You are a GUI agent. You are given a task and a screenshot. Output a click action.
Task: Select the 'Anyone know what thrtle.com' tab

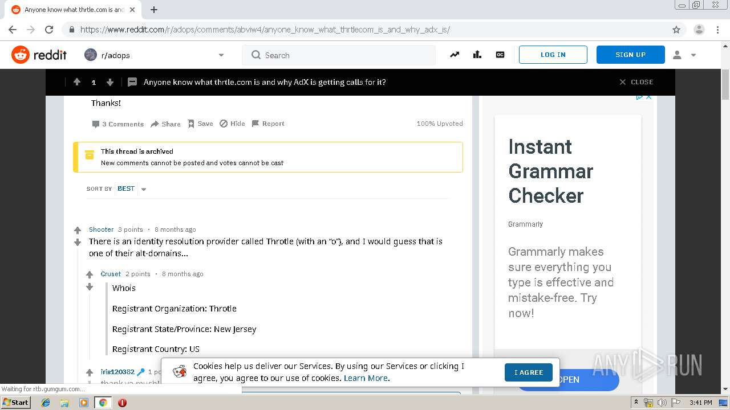[x=73, y=10]
